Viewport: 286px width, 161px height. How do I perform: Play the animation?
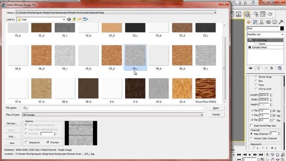click(250, 155)
